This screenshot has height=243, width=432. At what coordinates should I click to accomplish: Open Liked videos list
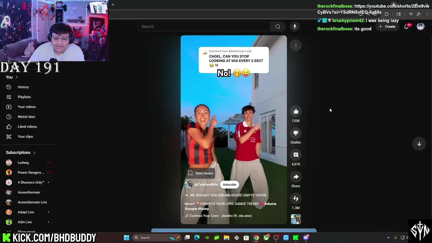(27, 127)
